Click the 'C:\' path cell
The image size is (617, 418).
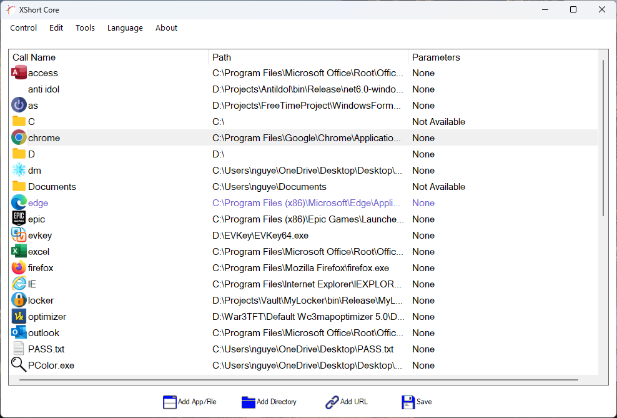point(219,122)
